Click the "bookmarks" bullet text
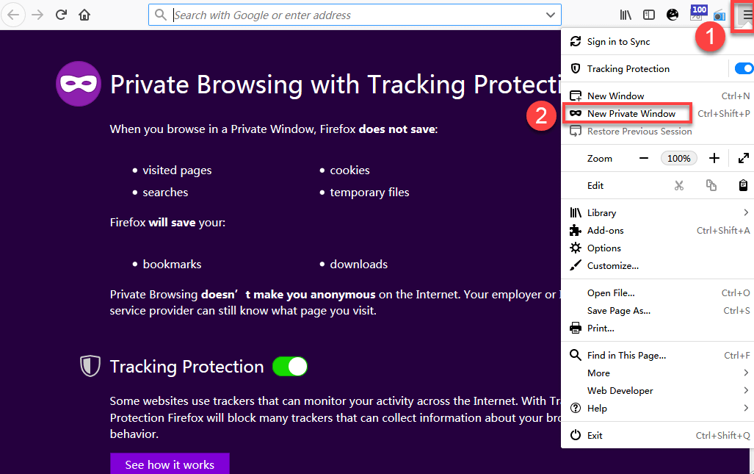Viewport: 754px width, 474px height. (x=172, y=264)
